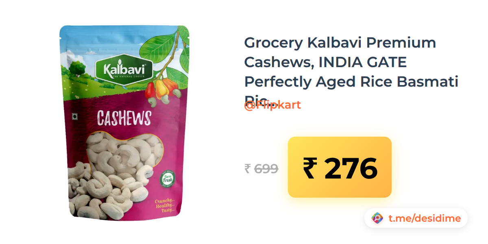Click the cashew fruit illustration
The width and height of the screenshot is (488, 244).
(x=163, y=88)
